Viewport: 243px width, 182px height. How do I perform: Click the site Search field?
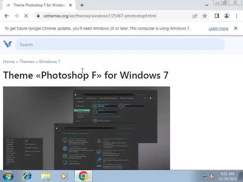pyautogui.click(x=120, y=45)
